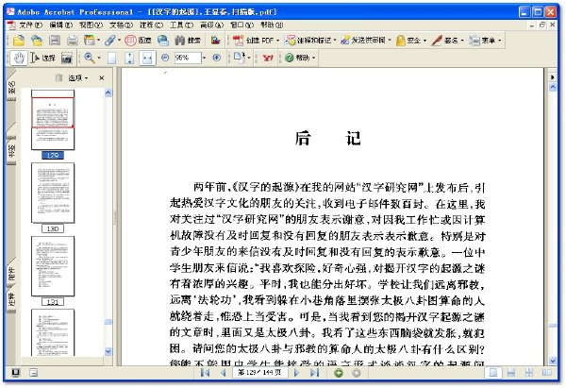The height and width of the screenshot is (388, 566).
Task: Click thumbnail panel scroll down arrow
Action: point(108,351)
